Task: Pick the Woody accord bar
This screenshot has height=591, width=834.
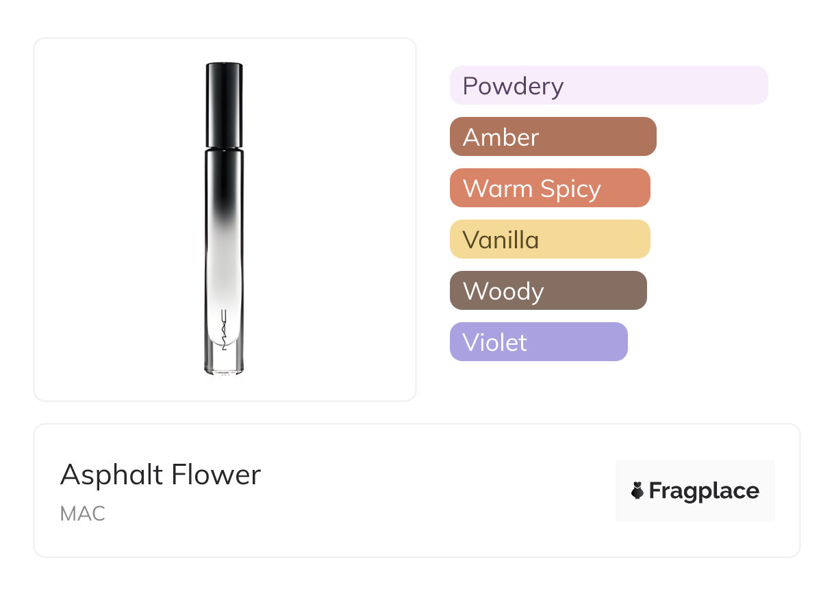Action: pyautogui.click(x=548, y=291)
